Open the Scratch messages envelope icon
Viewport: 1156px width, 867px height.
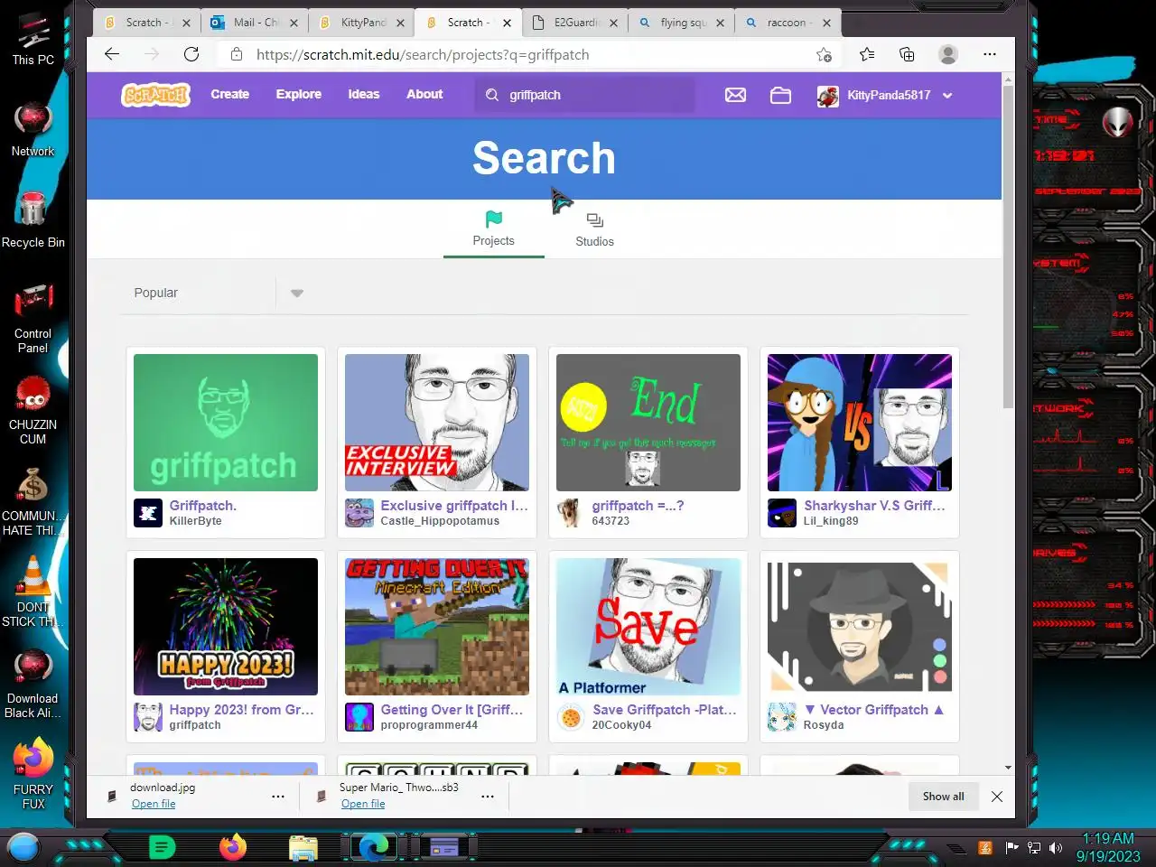tap(735, 95)
